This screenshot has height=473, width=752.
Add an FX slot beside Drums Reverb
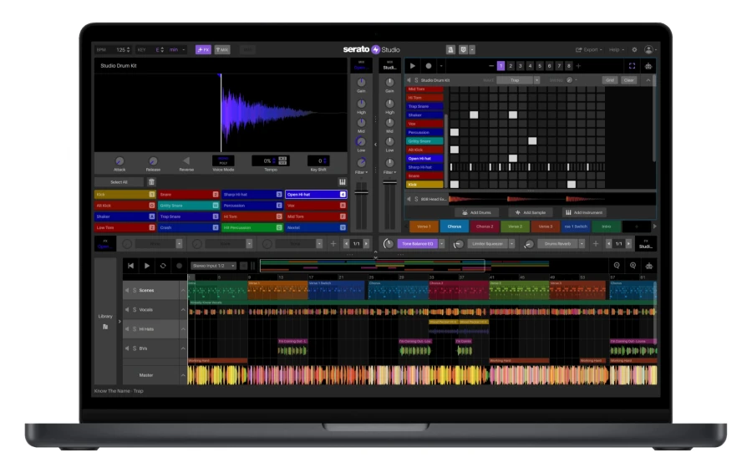(595, 244)
